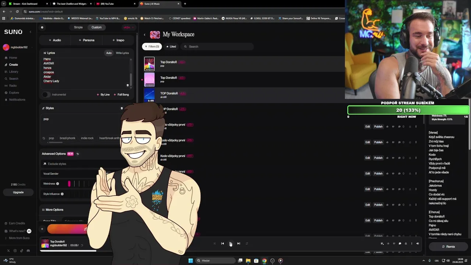The image size is (471, 265).
Task: Collapse the Suno sidebar with the arrow
Action: pyautogui.click(x=31, y=32)
